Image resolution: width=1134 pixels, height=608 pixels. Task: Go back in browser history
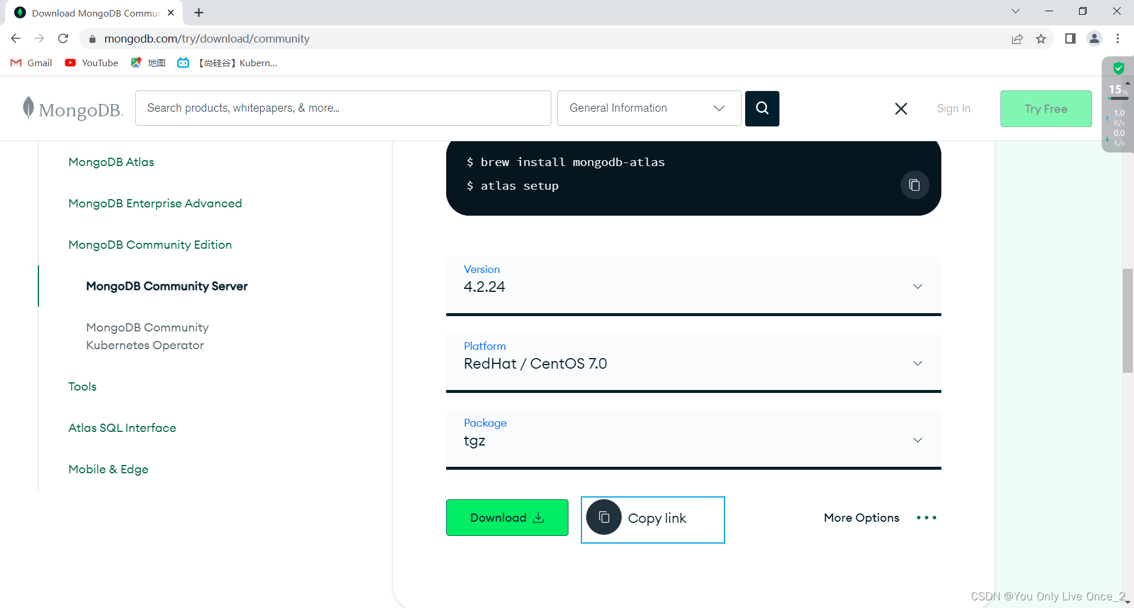[x=16, y=38]
